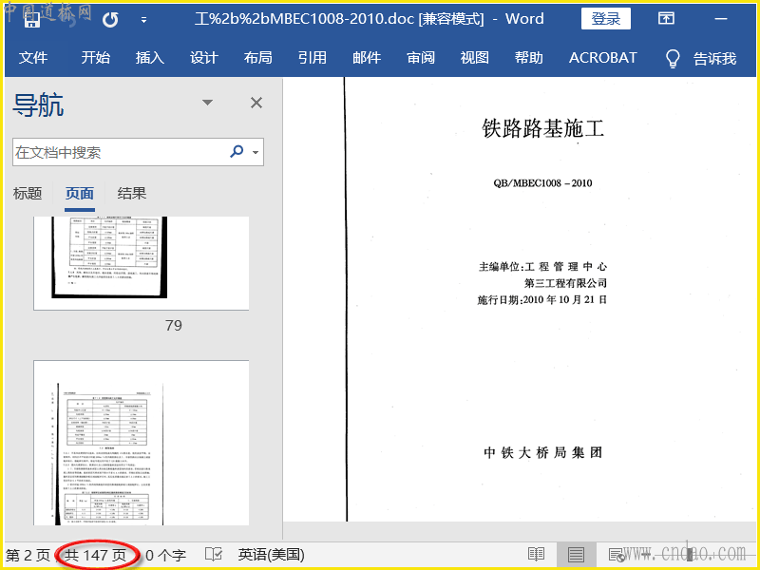Click the 第 2 页 status bar entry

pyautogui.click(x=28, y=555)
